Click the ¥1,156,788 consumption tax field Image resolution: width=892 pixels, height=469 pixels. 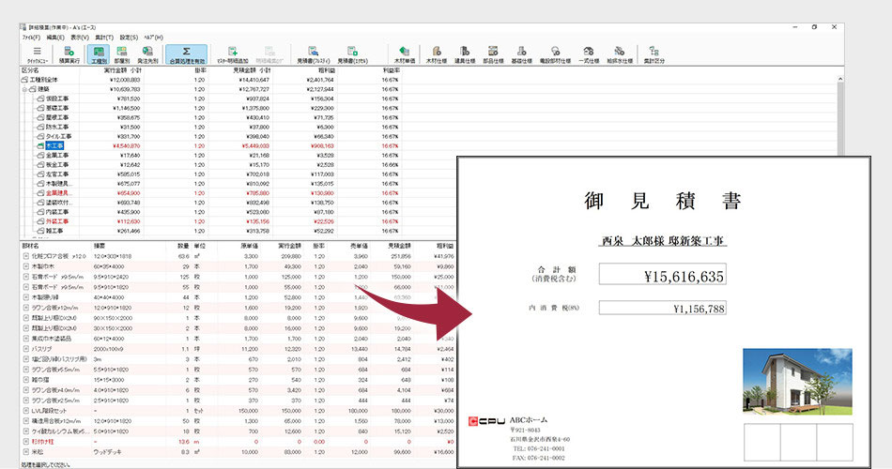[662, 308]
